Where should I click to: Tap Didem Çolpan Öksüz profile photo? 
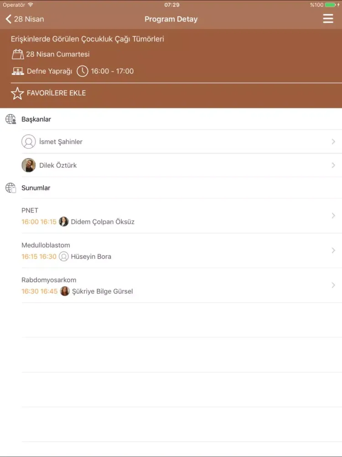[x=64, y=222]
